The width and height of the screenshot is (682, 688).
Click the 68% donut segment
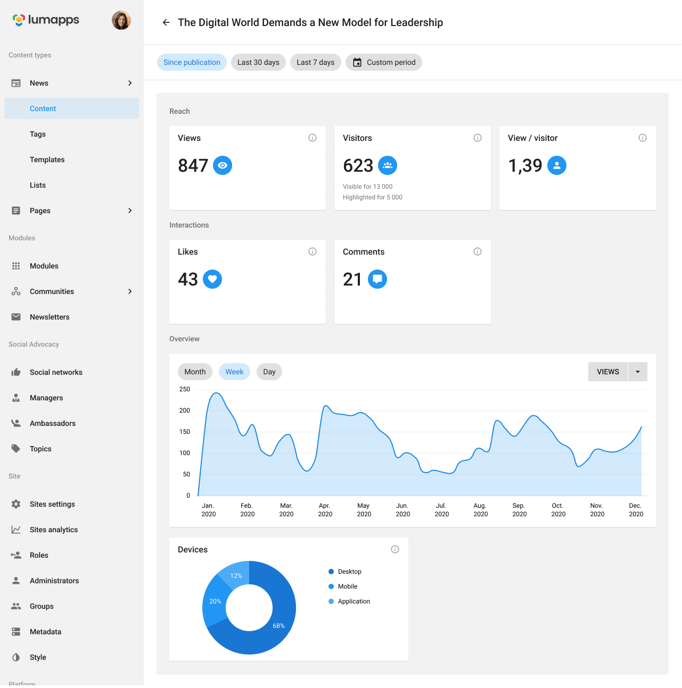(x=279, y=626)
